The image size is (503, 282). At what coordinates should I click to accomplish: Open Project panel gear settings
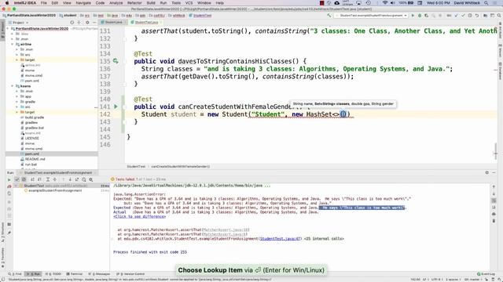(87, 23)
